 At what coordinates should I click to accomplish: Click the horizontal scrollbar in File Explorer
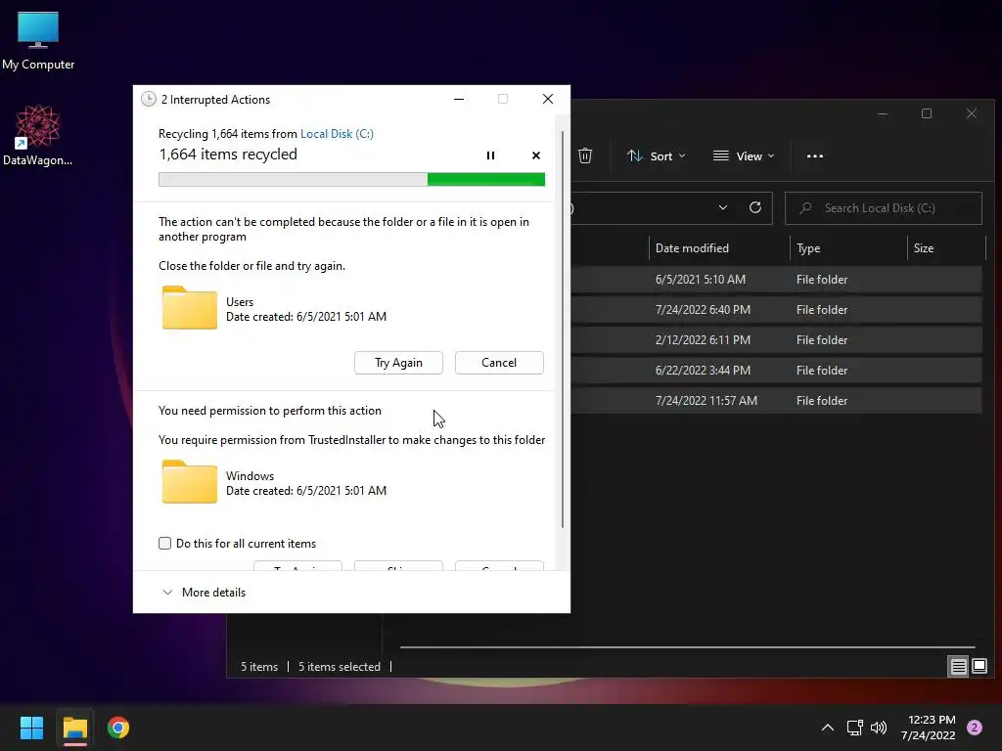pos(688,647)
